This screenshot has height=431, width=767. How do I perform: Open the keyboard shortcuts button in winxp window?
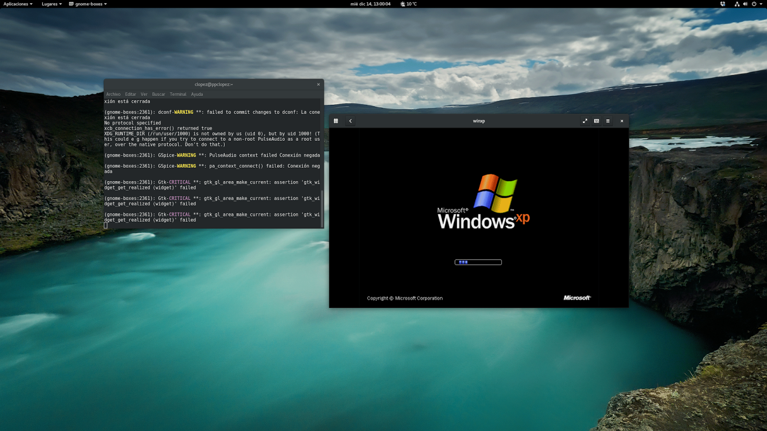point(596,121)
